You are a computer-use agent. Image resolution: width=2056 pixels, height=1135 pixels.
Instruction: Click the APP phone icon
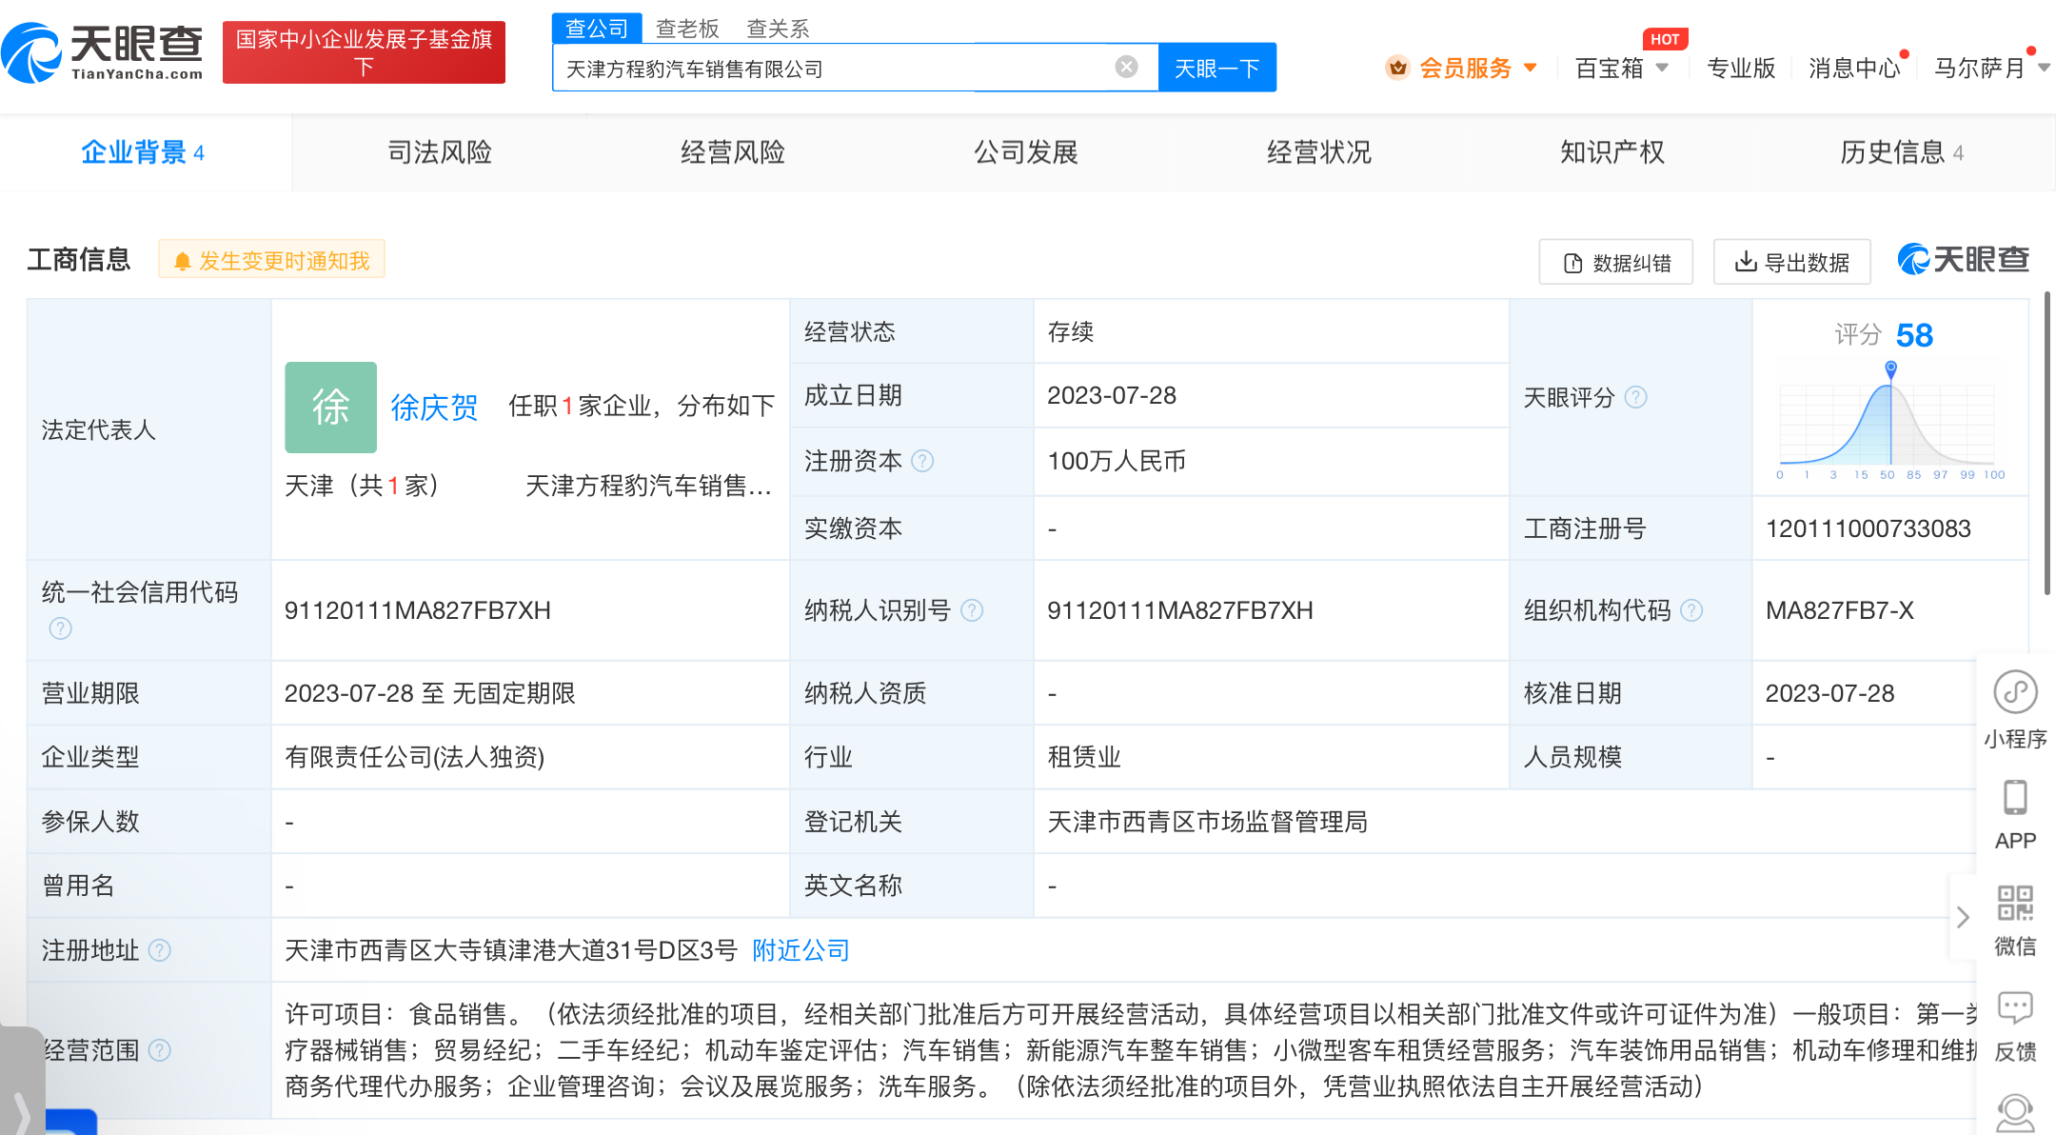[x=2015, y=798]
